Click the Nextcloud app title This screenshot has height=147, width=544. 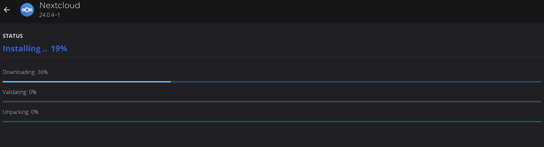pyautogui.click(x=60, y=5)
